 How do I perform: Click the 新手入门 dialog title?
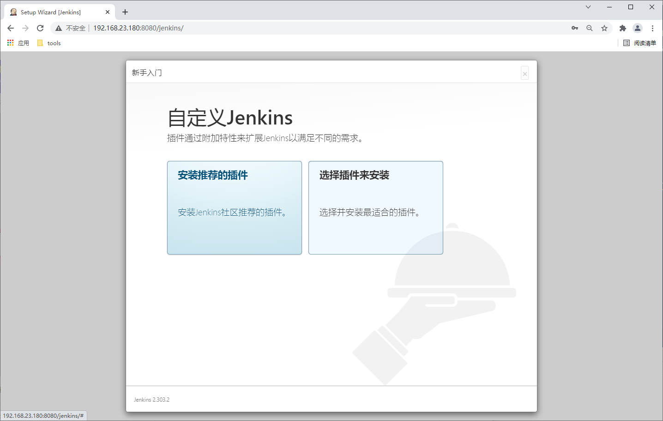tap(147, 72)
